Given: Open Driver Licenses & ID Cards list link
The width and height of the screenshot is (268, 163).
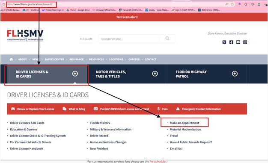Looking at the screenshot, I should pyautogui.click(x=27, y=123).
